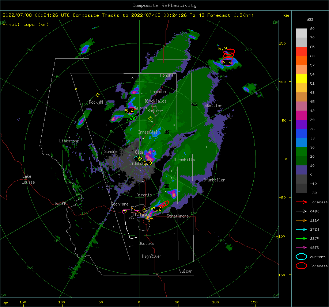Viewport: 329px width, 307px height.
Task: Click the Stettler city label
Action: pos(213,105)
